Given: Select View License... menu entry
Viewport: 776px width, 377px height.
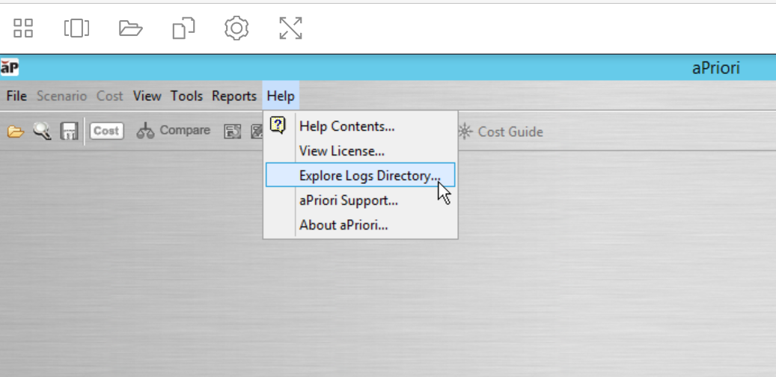Looking at the screenshot, I should click(x=360, y=151).
